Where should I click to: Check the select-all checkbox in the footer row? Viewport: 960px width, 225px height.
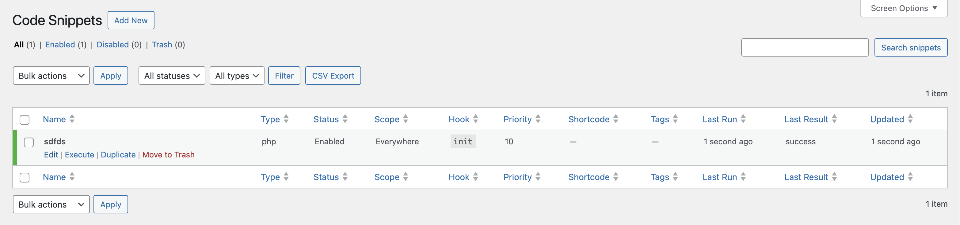pos(25,177)
